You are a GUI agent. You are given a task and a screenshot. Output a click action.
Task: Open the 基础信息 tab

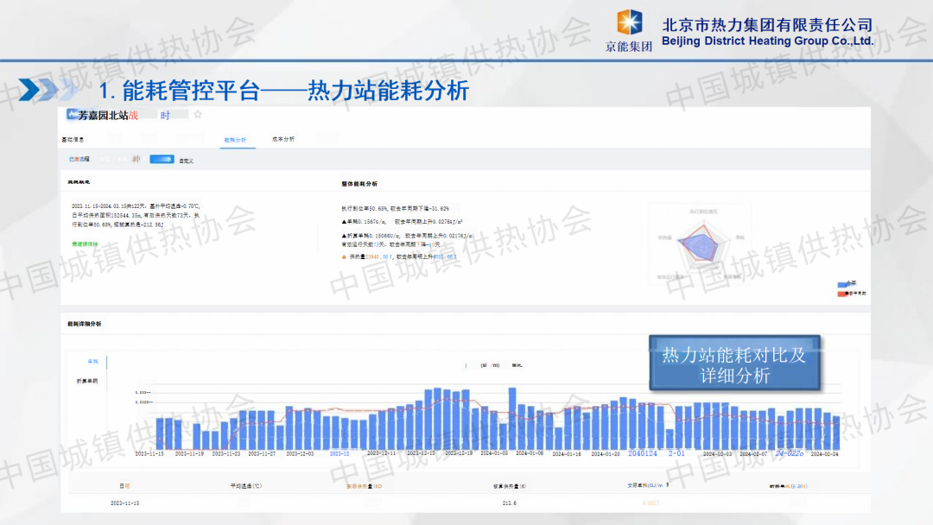(x=73, y=139)
